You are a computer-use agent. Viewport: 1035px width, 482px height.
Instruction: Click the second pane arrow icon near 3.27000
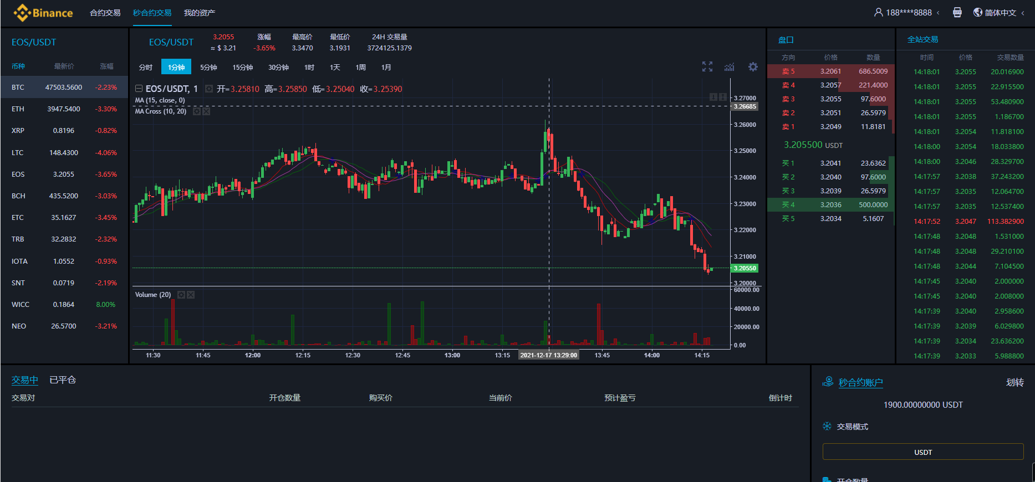[x=723, y=97]
